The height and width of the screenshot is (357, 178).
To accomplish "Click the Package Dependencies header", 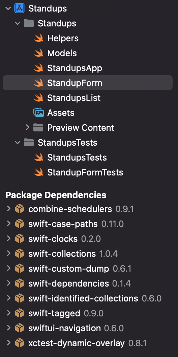I will [x=56, y=195].
